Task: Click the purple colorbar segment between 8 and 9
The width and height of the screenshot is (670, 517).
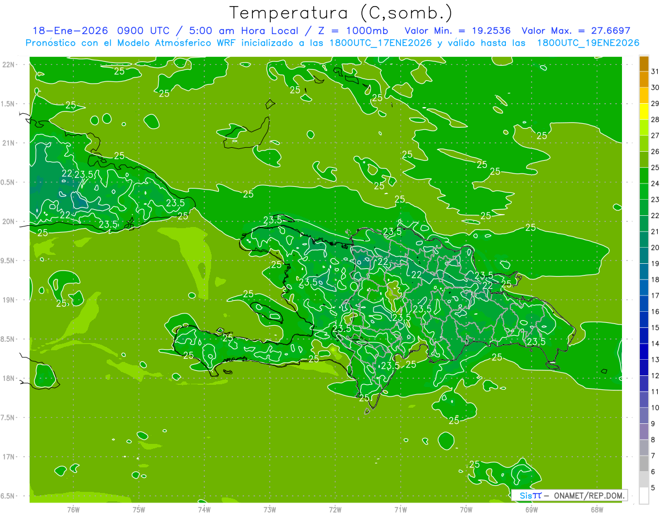Action: point(644,432)
